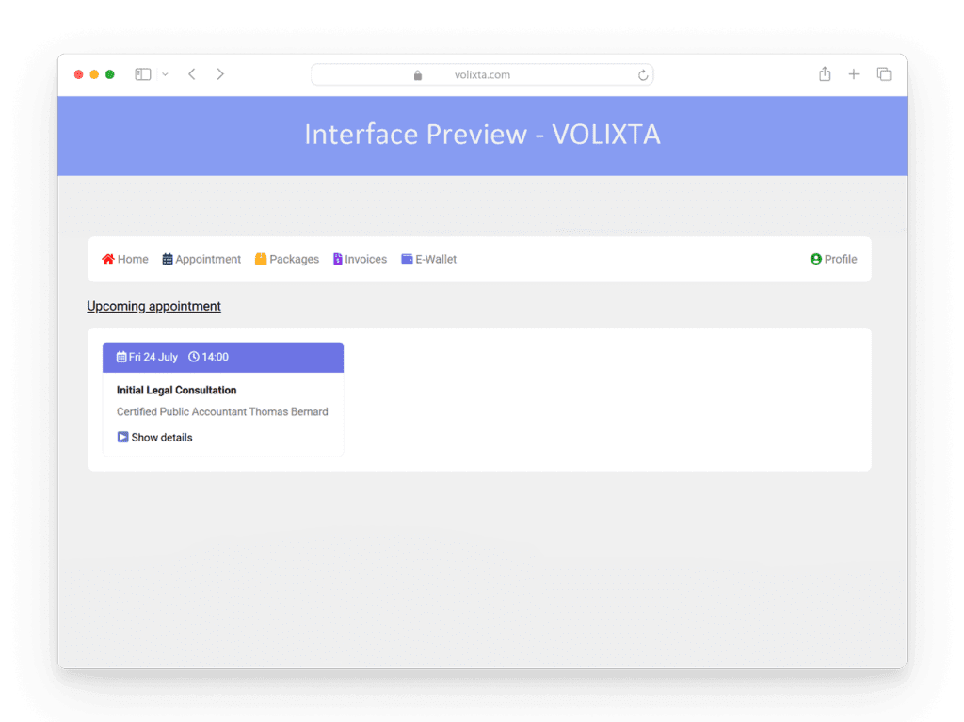The height and width of the screenshot is (722, 964).
Task: Reload the volixta.com page
Action: 643,75
